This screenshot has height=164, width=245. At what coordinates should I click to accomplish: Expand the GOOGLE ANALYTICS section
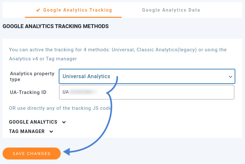pyautogui.click(x=33, y=122)
